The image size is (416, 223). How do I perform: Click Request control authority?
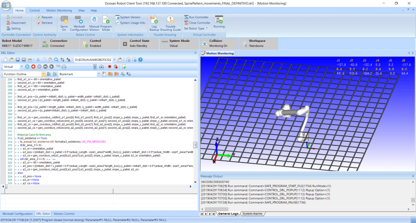[x=45, y=17]
